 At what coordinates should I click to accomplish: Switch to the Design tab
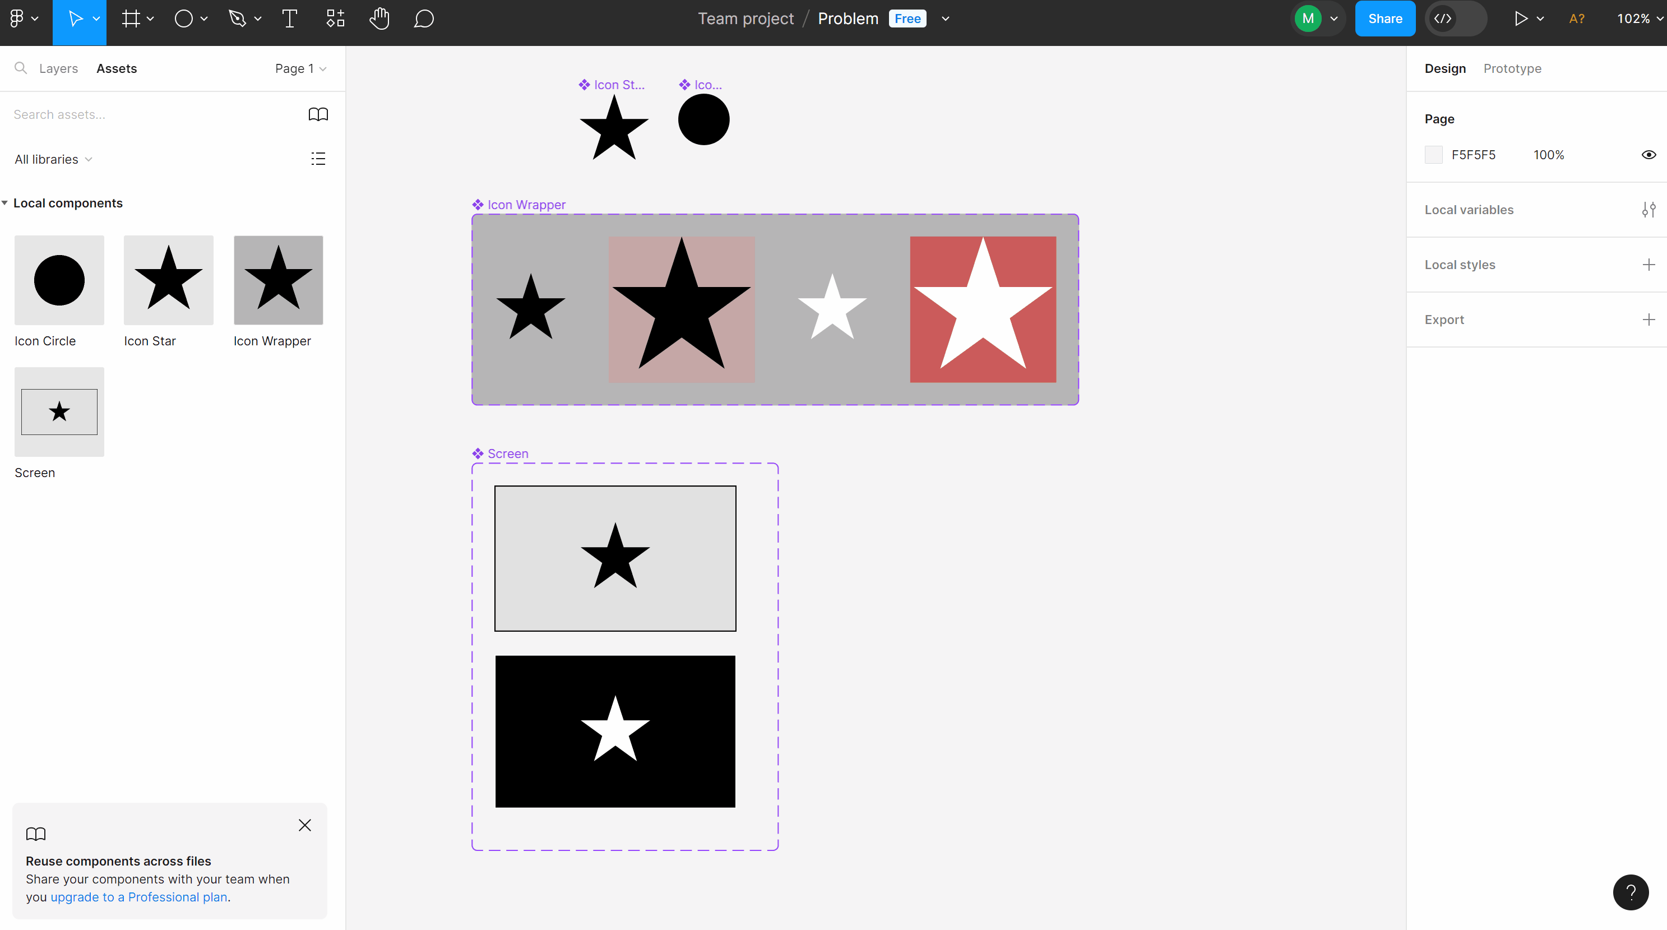(1445, 68)
